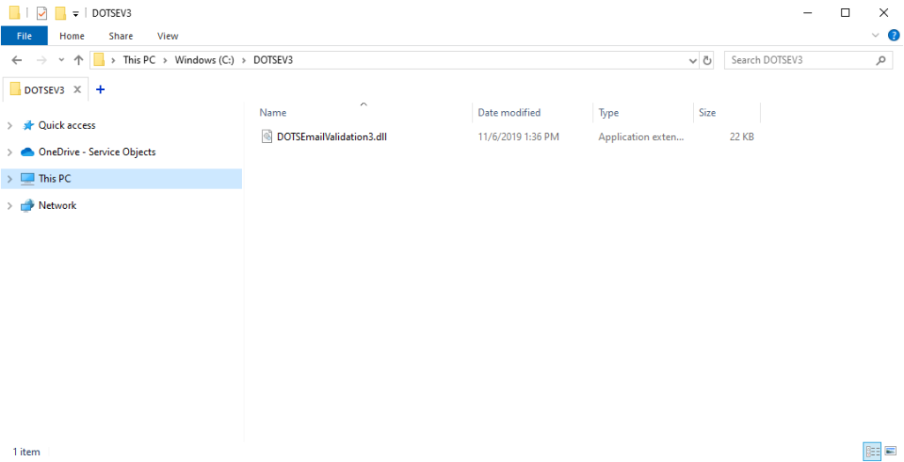Click the DLL file icon
Viewport: 904px width, 462px height.
267,137
